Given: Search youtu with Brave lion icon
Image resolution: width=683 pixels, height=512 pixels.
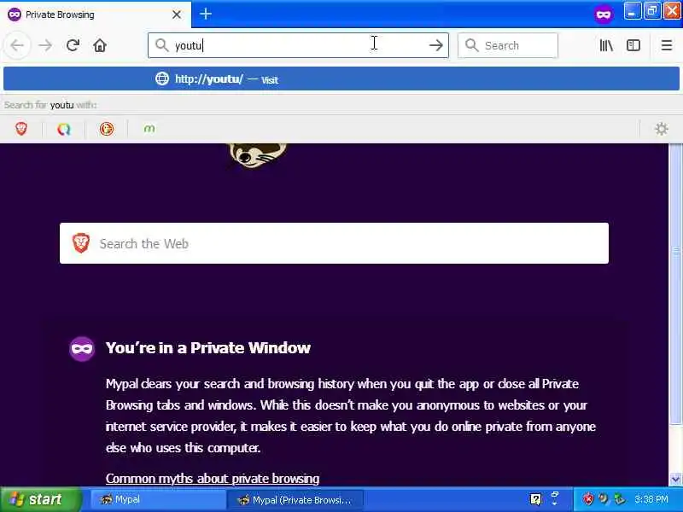Looking at the screenshot, I should point(20,129).
